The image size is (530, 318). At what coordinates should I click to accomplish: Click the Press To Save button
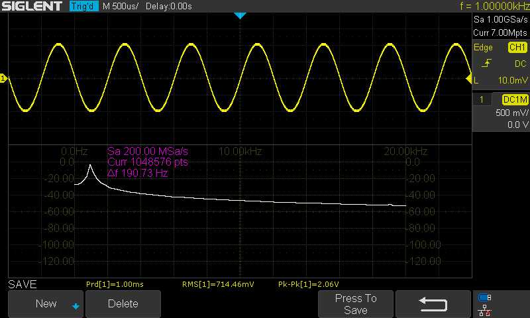pyautogui.click(x=356, y=303)
